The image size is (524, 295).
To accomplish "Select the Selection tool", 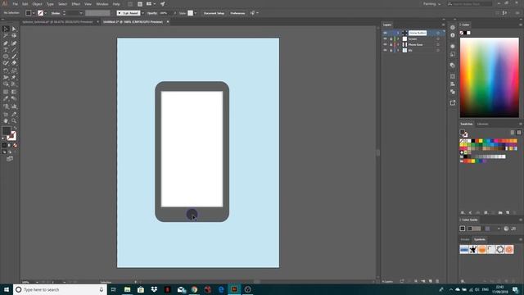I will point(6,29).
